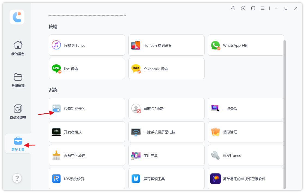The height and width of the screenshot is (193, 305).
Task: Open the 设备功能开关 label
Action: click(x=75, y=109)
